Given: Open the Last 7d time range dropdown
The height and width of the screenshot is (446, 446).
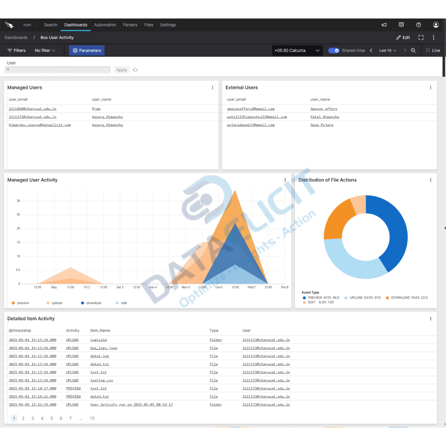Looking at the screenshot, I should [387, 50].
